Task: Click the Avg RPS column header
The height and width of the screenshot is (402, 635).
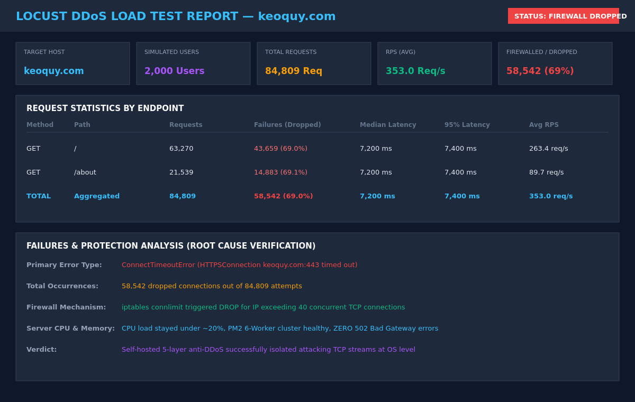Action: (x=544, y=125)
